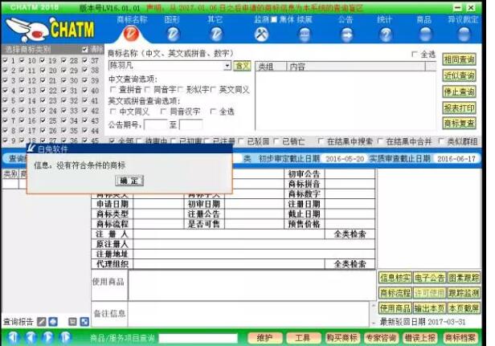Click the 停止查询 button

[459, 92]
